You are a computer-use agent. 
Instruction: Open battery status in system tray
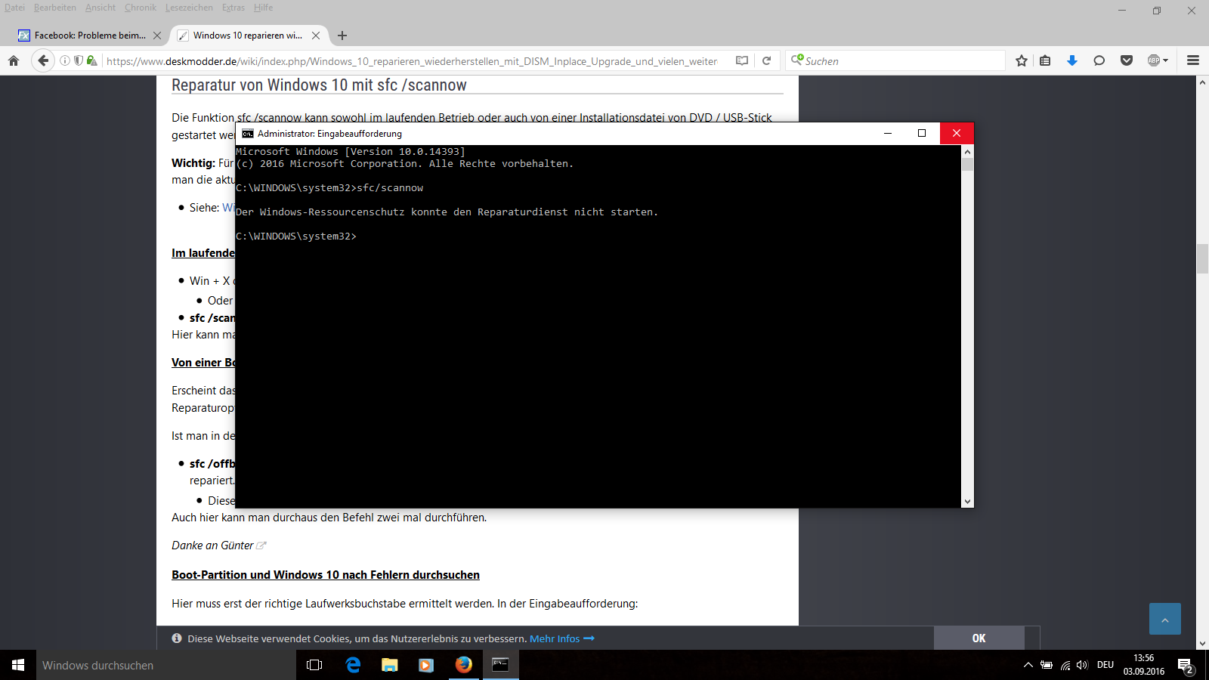tap(1047, 665)
